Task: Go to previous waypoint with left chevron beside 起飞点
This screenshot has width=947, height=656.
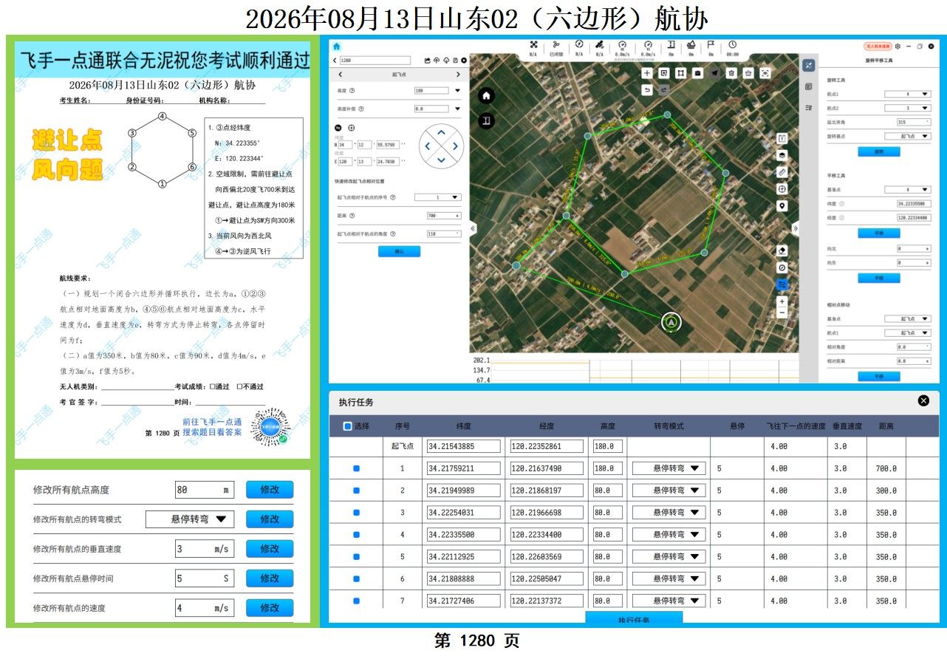Action: click(x=340, y=75)
